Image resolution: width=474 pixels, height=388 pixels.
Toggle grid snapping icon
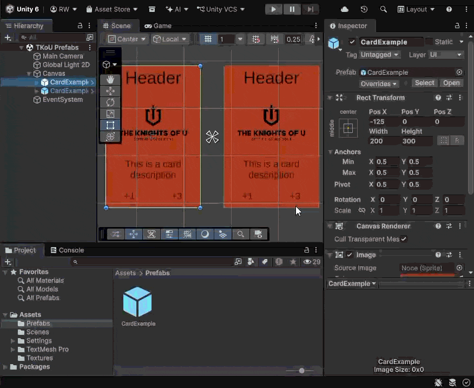point(256,39)
